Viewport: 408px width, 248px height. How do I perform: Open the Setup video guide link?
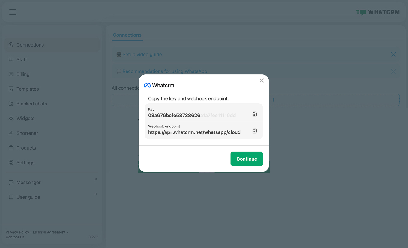point(142,54)
